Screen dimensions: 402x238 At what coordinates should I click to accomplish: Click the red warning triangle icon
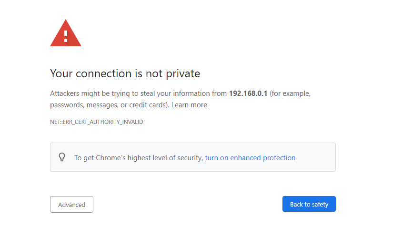(66, 34)
